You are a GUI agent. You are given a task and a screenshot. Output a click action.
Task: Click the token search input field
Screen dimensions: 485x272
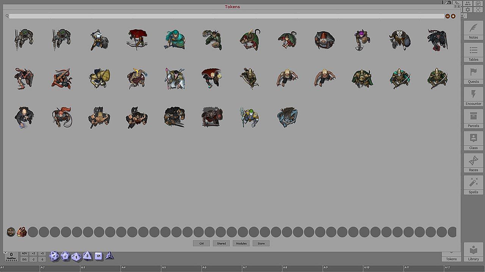226,16
